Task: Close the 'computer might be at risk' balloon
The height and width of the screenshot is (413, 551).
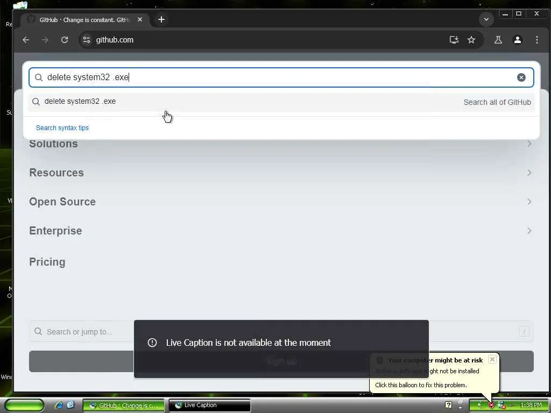Action: pyautogui.click(x=492, y=359)
